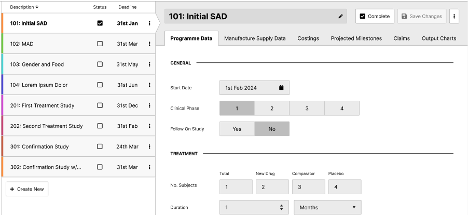
Task: Open three-dot menu for 301: Confirmation Study
Action: point(149,146)
